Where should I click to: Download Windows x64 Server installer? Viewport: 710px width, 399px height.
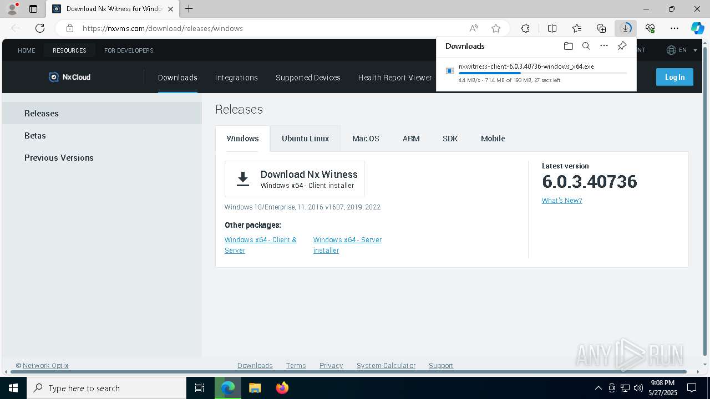coord(347,245)
